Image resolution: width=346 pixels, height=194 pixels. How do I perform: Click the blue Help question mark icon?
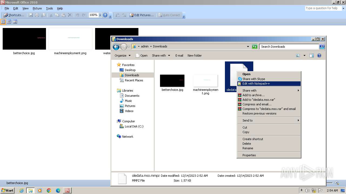(x=105, y=15)
